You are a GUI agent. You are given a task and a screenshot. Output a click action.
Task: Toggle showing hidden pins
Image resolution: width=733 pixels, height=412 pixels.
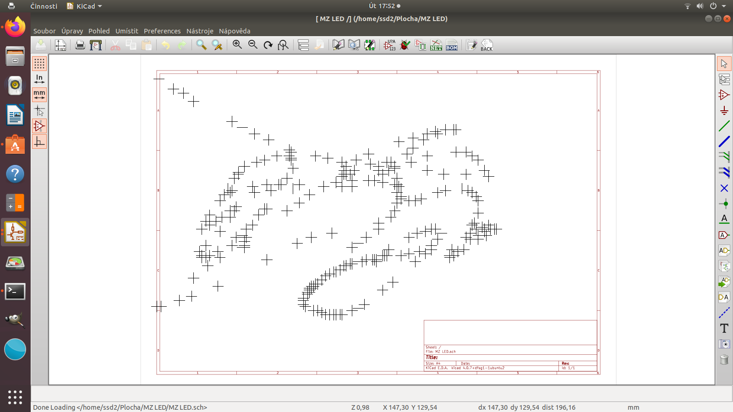click(x=39, y=126)
